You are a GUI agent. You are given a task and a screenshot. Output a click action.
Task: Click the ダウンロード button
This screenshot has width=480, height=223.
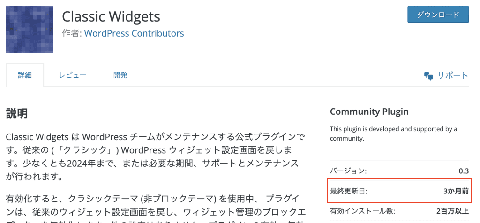(x=438, y=15)
